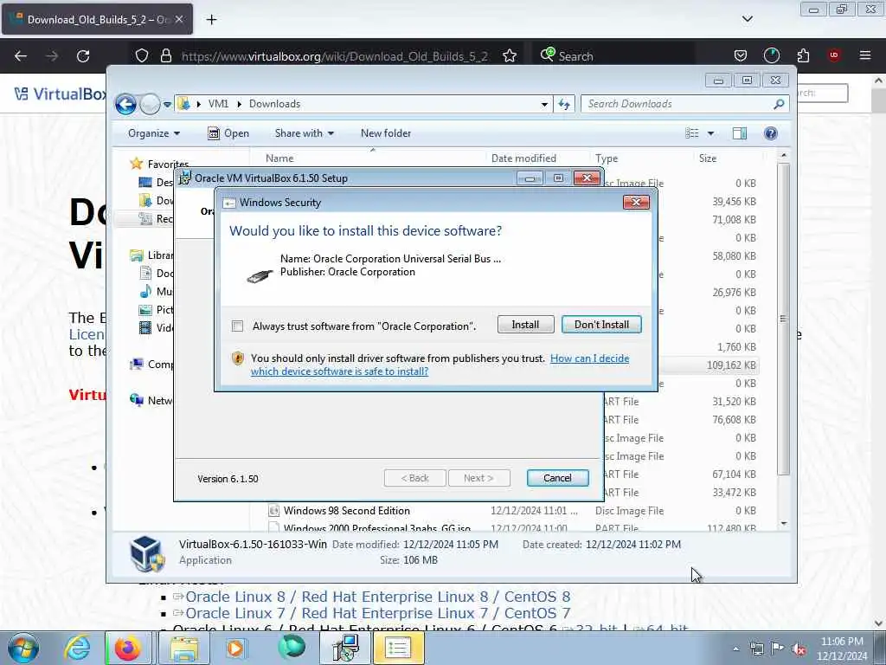This screenshot has height=665, width=886.
Task: Click the Install button
Action: (525, 325)
